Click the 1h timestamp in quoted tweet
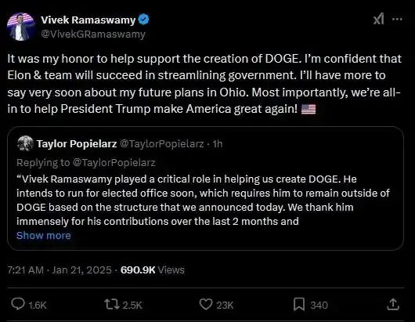415x322 pixels. pos(218,144)
